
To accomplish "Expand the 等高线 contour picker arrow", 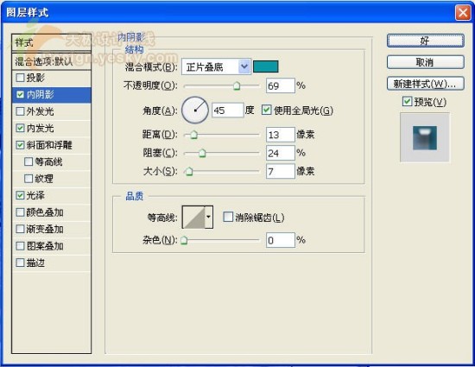I will click(209, 217).
